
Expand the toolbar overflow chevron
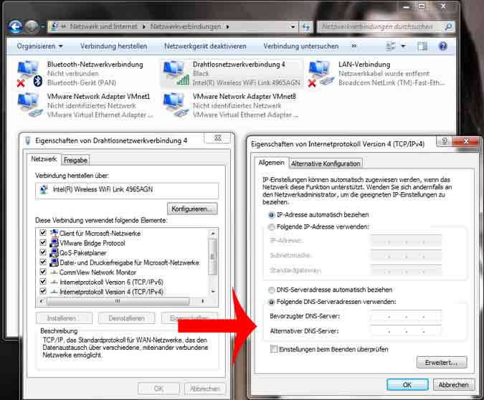click(353, 47)
